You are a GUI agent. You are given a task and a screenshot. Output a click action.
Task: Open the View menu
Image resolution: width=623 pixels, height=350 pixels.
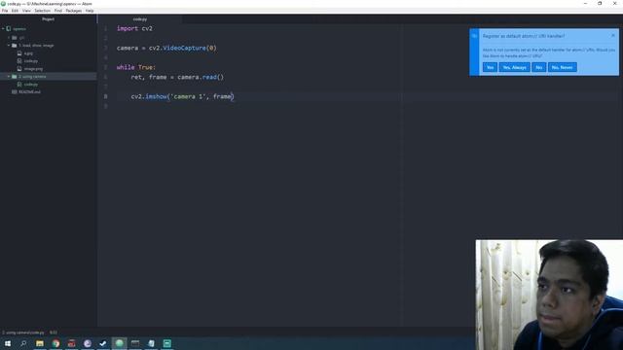(x=26, y=11)
